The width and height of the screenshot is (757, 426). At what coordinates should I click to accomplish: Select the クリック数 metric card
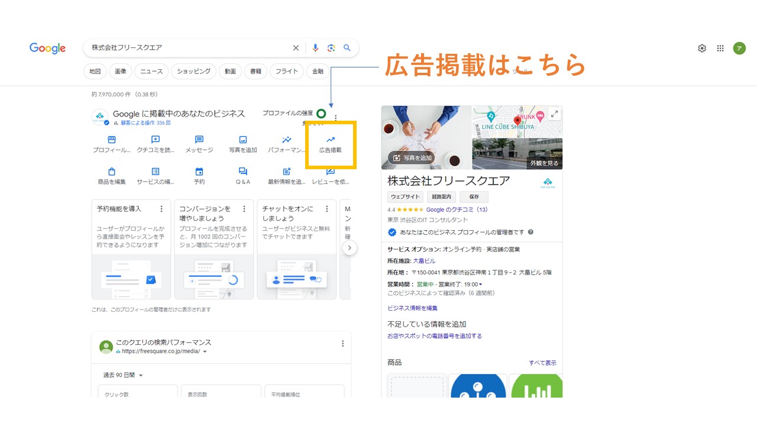(x=138, y=391)
